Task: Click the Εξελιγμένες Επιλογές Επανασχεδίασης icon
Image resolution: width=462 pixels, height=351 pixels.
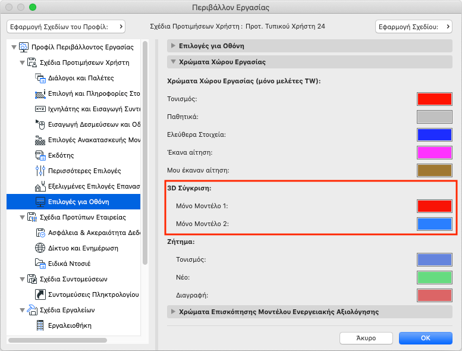Action: pos(40,186)
